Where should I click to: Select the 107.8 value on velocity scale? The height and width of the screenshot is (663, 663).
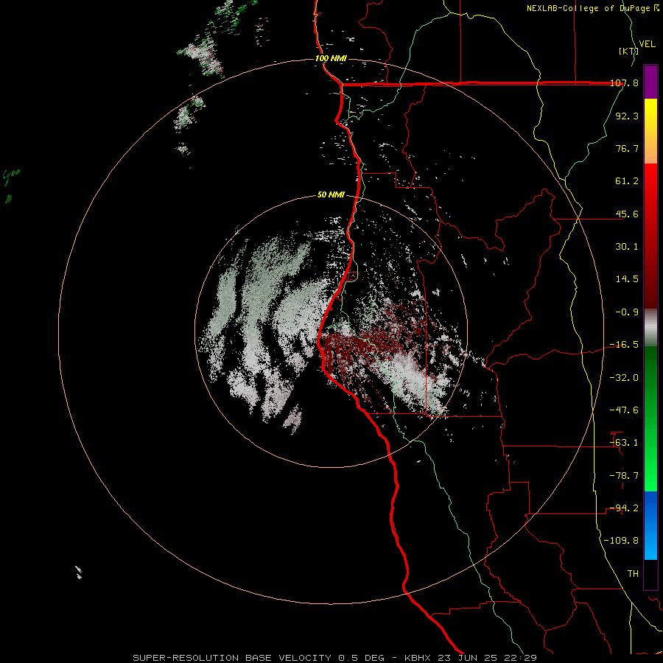click(625, 83)
